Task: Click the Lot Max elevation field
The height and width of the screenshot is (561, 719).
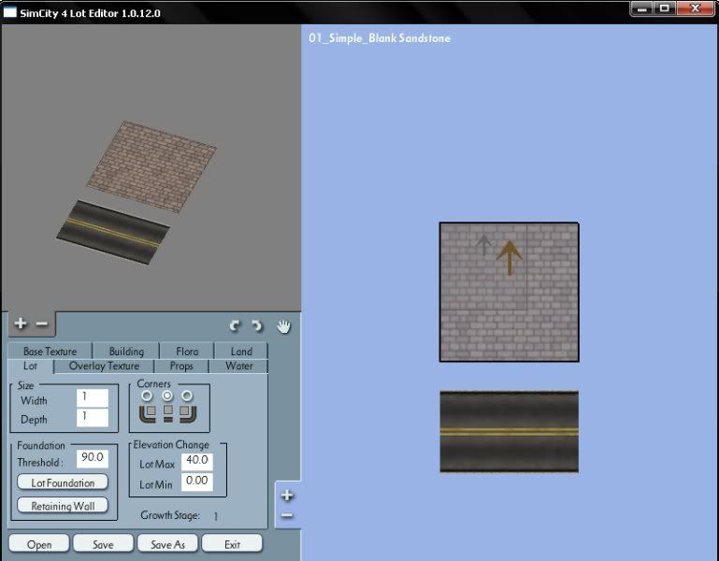Action: tap(197, 462)
